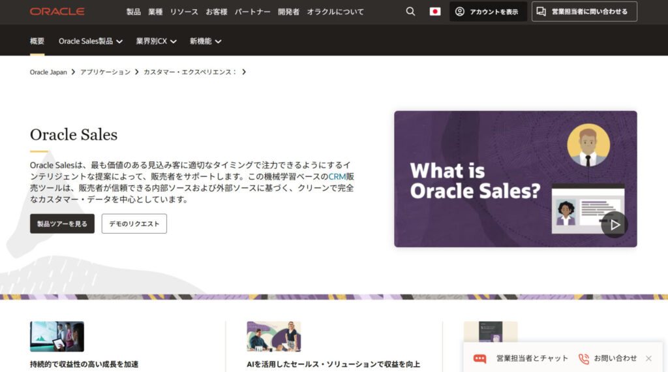Play the What is Oracle Sales video
This screenshot has height=372, width=668.
[615, 224]
